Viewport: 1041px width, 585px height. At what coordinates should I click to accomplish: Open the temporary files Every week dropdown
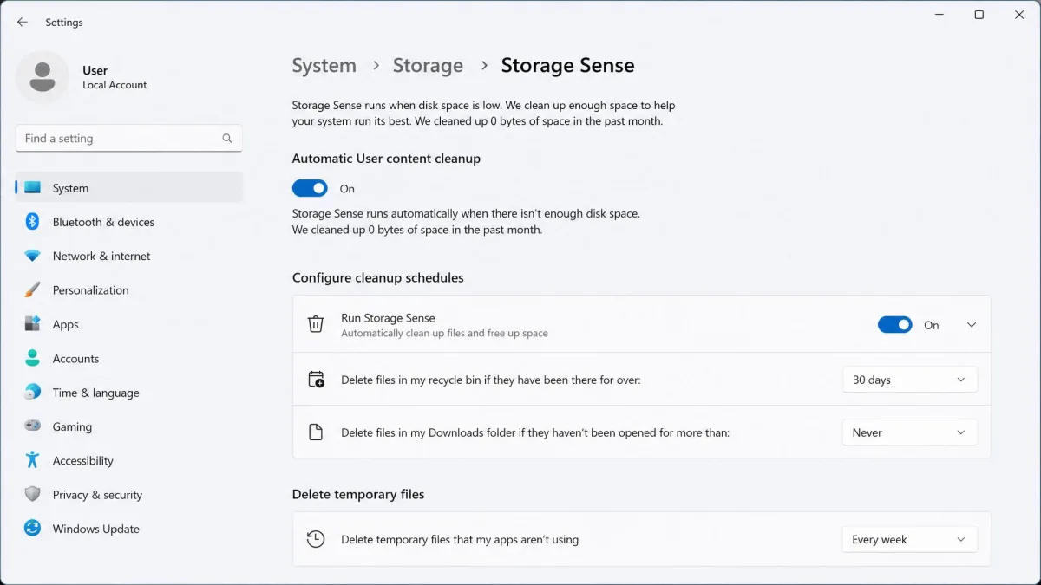pos(909,539)
